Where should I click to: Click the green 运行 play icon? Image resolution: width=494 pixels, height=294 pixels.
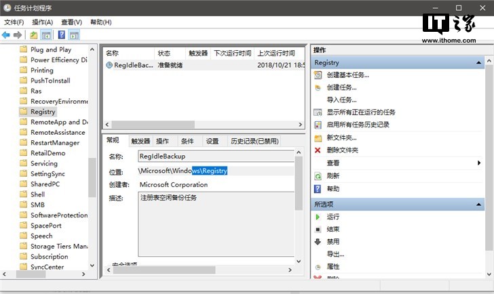point(318,217)
